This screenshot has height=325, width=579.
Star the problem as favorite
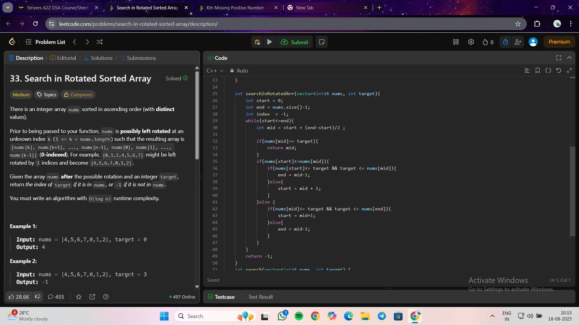pos(79,297)
